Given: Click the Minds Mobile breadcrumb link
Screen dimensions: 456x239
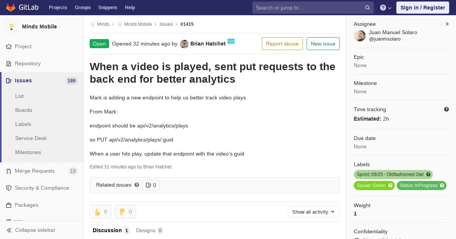Looking at the screenshot, I should [x=138, y=24].
